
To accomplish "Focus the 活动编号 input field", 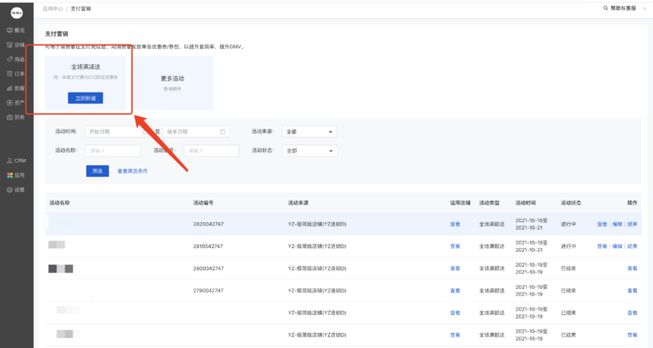I will (212, 151).
